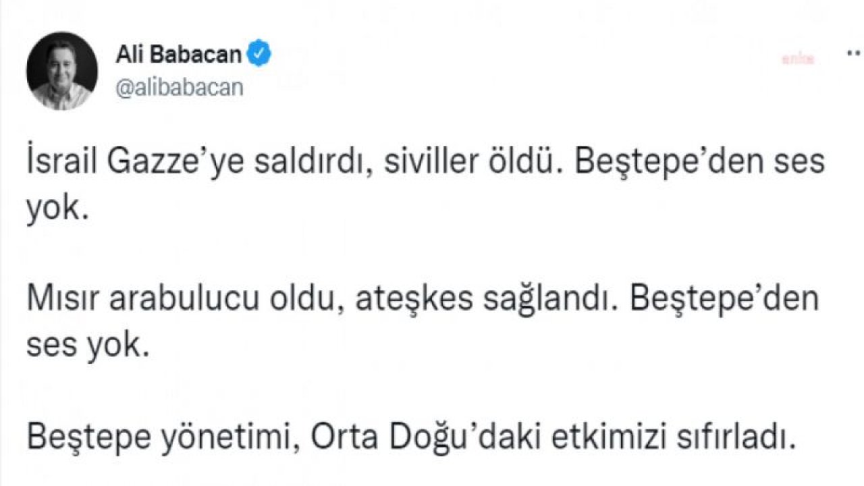The image size is (864, 486).
Task: Click the blue verified badge
Action: (x=260, y=53)
